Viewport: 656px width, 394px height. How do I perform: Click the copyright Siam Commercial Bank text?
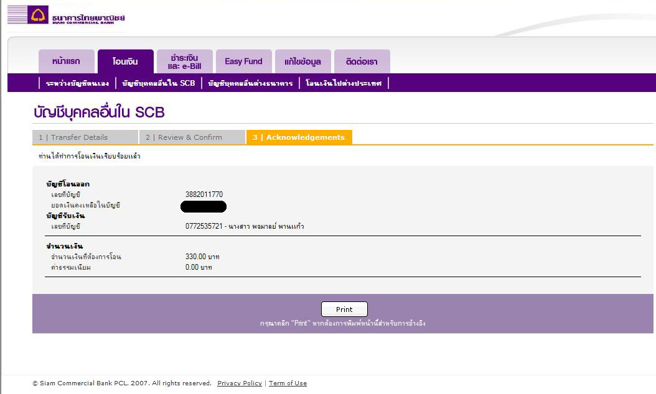click(x=122, y=383)
